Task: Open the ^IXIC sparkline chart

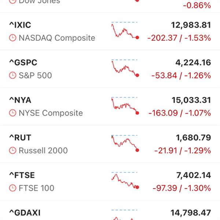Action: (x=125, y=30)
